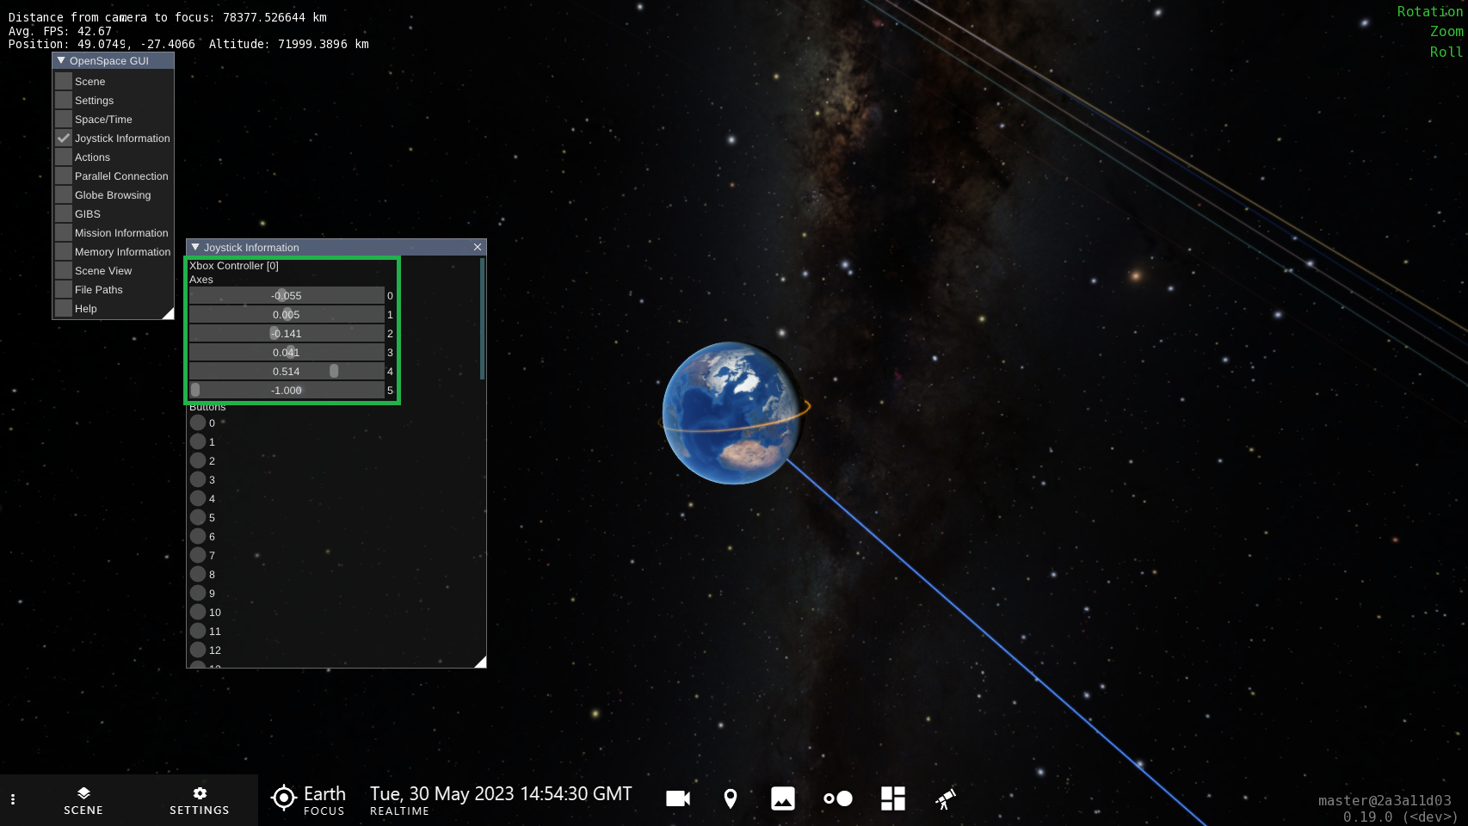The height and width of the screenshot is (826, 1468).
Task: Open the geo location pin icon
Action: pyautogui.click(x=731, y=798)
